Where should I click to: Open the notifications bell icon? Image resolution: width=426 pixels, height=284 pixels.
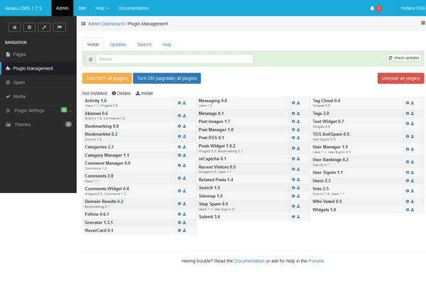pyautogui.click(x=372, y=8)
